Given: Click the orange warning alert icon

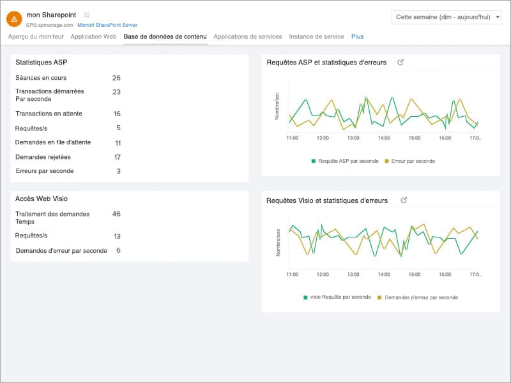Looking at the screenshot, I should (x=14, y=19).
